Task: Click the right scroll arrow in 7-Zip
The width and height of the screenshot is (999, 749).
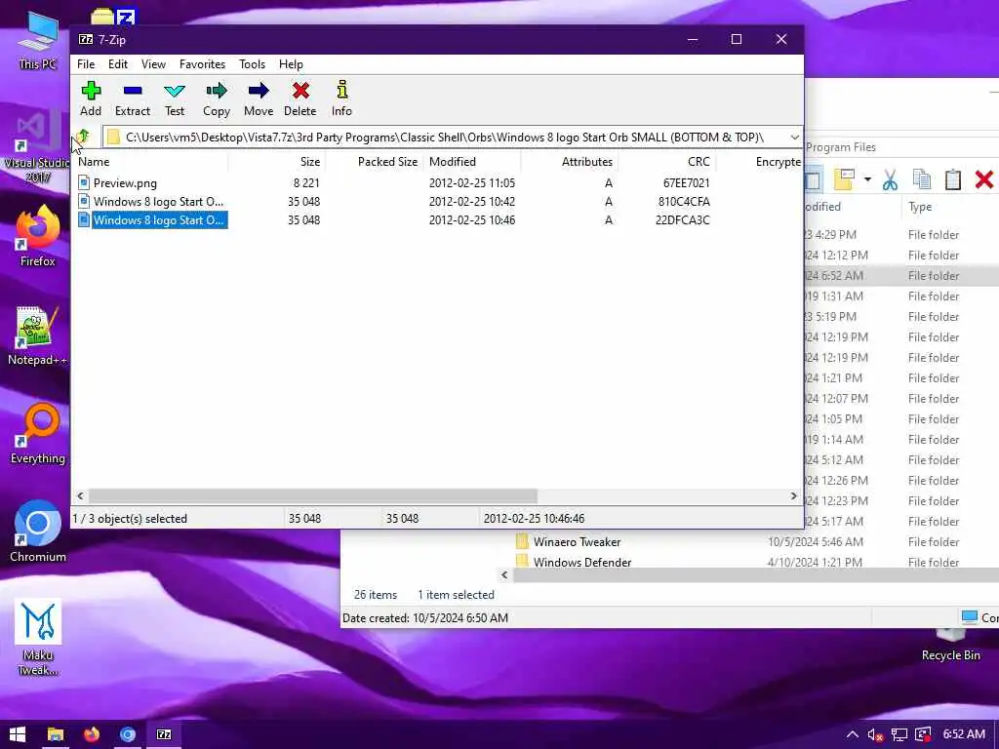Action: click(x=793, y=496)
